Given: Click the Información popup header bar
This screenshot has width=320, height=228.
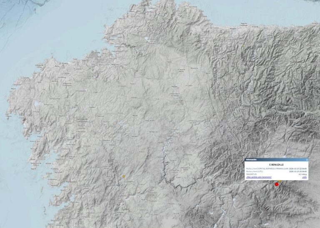Looking at the screenshot, I should point(276,160).
